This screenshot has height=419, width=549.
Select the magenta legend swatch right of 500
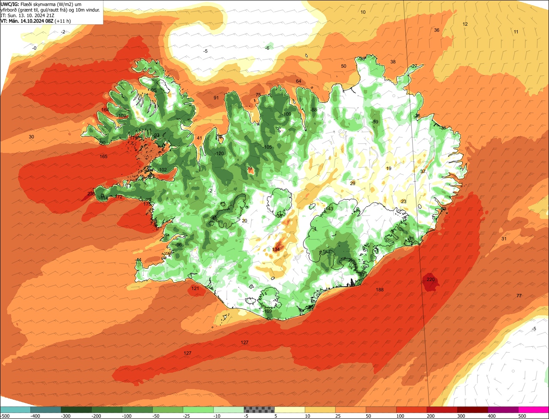[x=534, y=410]
